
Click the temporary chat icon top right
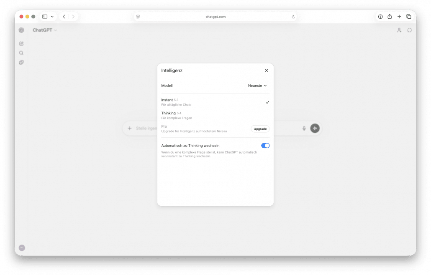coord(409,30)
